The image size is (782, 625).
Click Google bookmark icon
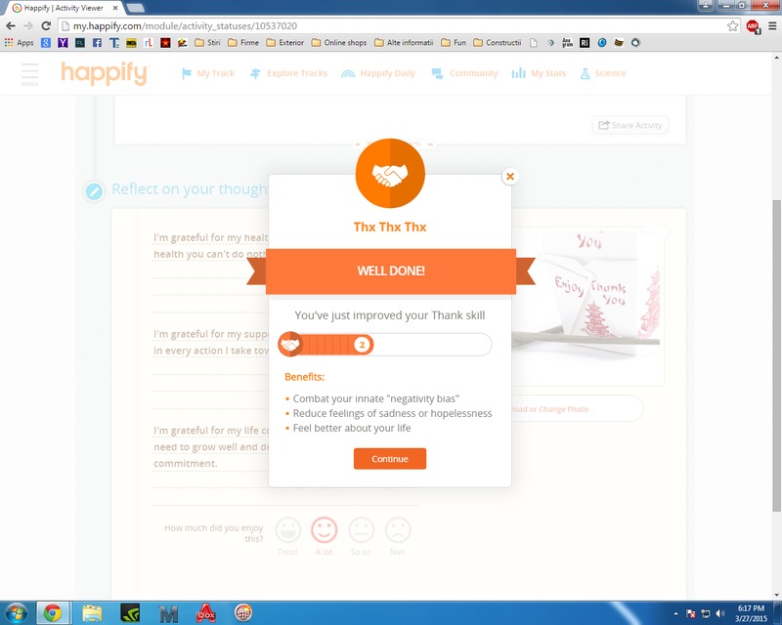pyautogui.click(x=46, y=43)
